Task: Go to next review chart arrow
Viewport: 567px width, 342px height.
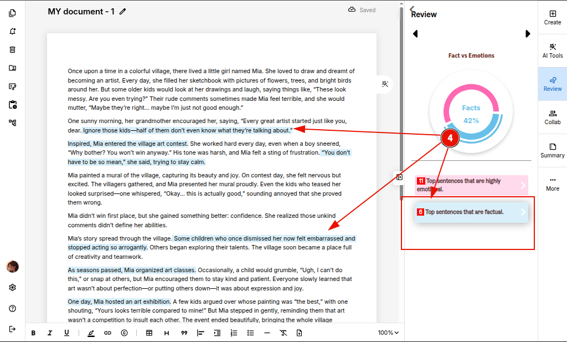Action: pos(528,34)
